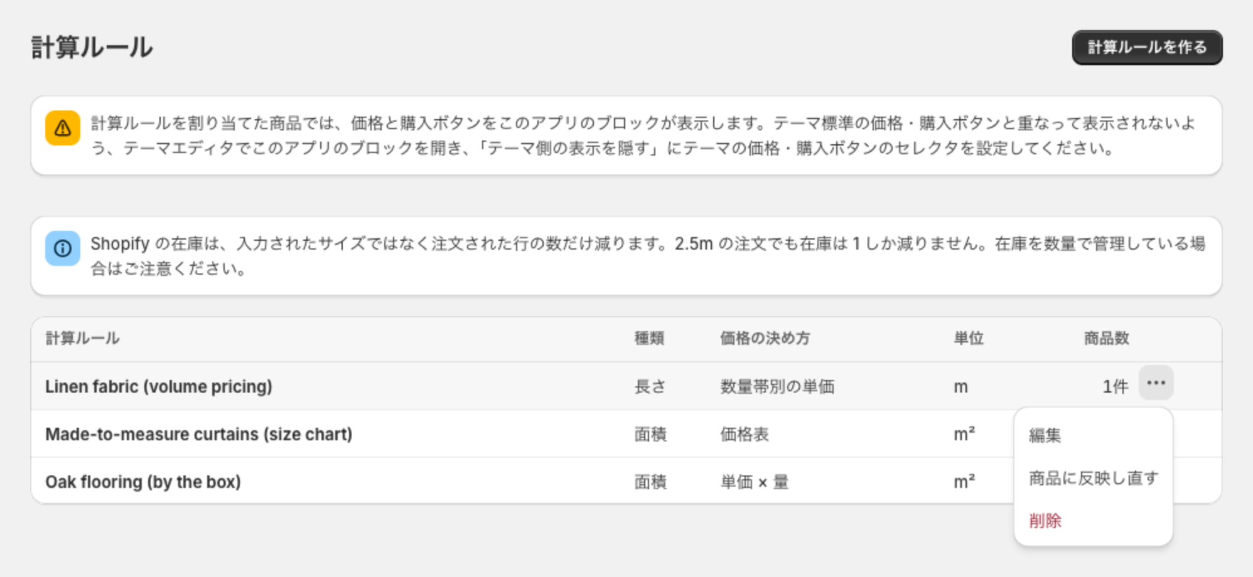Open the three-dot menu on Linen fabric row
Image resolution: width=1253 pixels, height=577 pixels.
click(1156, 383)
